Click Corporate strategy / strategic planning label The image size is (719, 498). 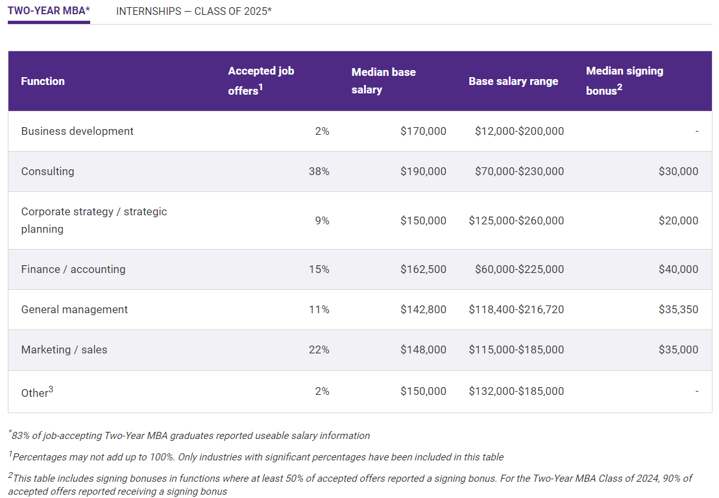(93, 220)
